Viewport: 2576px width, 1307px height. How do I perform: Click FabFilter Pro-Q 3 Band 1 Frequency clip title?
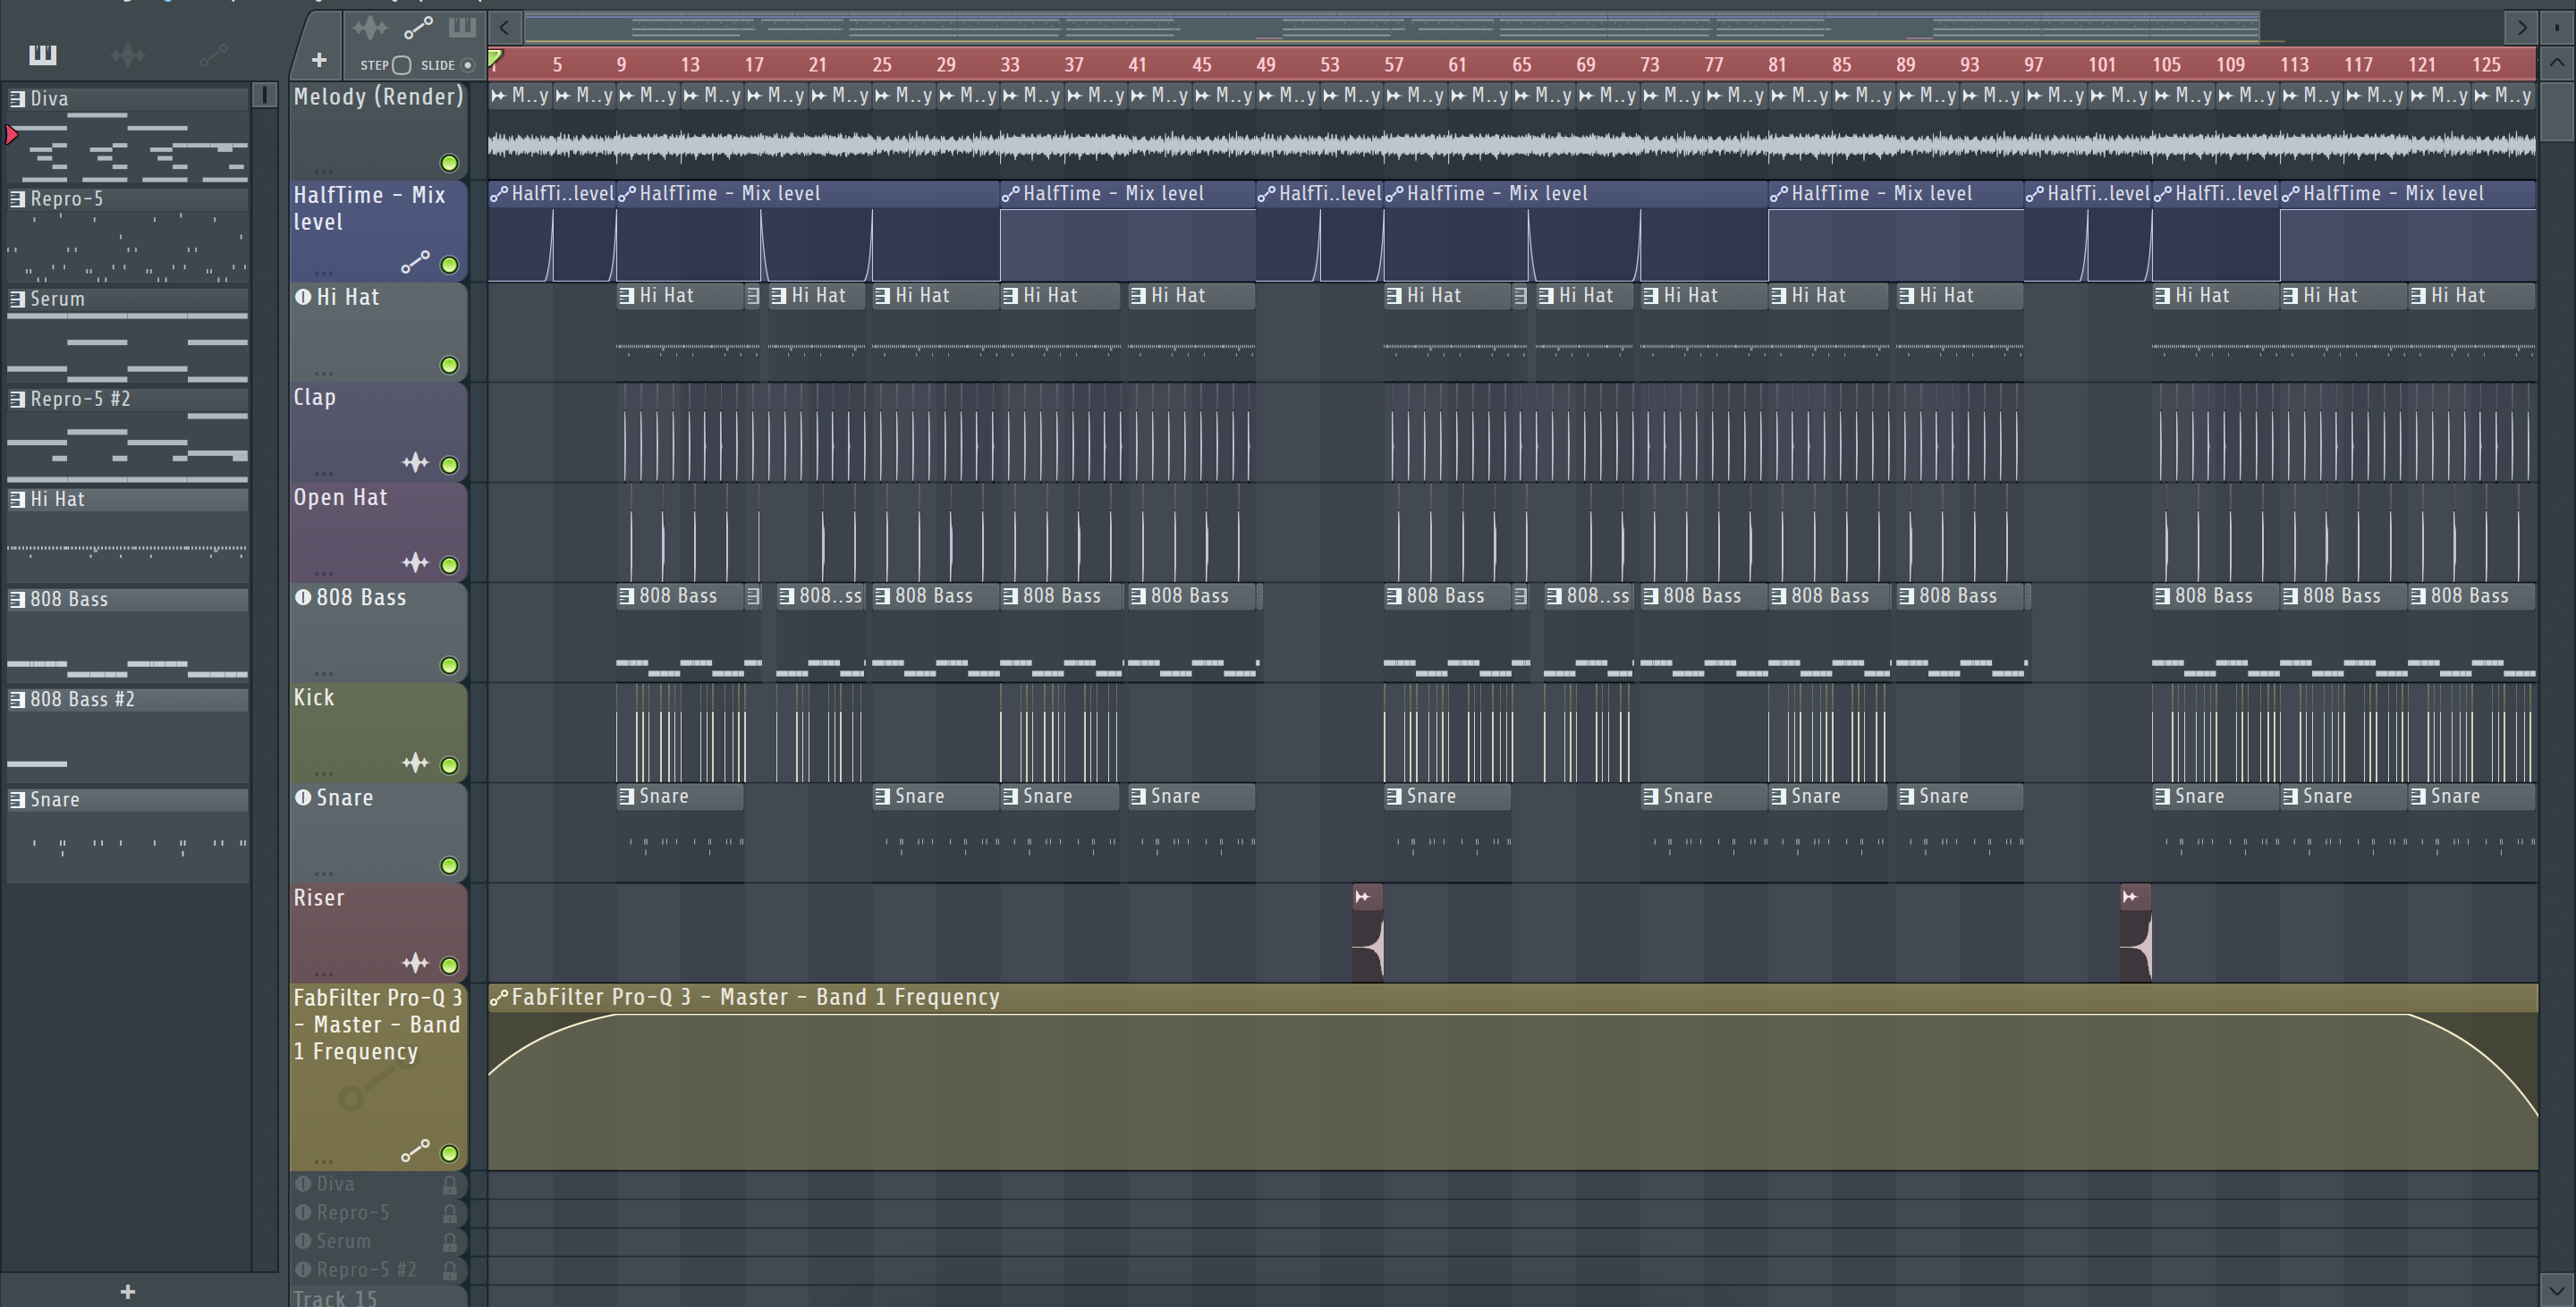[x=755, y=998]
